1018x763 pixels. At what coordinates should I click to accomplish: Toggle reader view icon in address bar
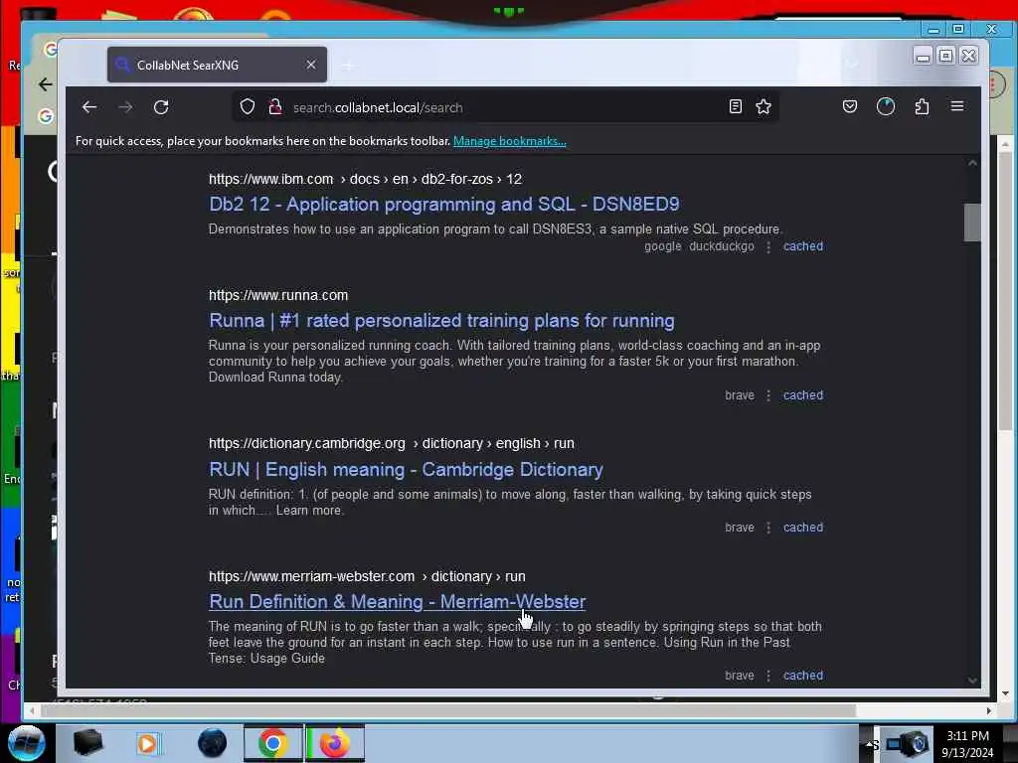(x=735, y=106)
